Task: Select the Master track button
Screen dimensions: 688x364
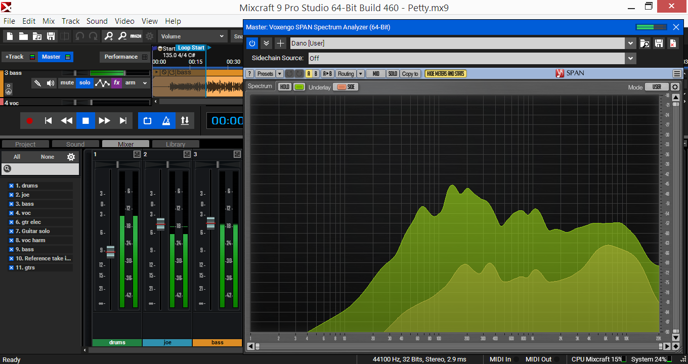Action: coord(56,57)
